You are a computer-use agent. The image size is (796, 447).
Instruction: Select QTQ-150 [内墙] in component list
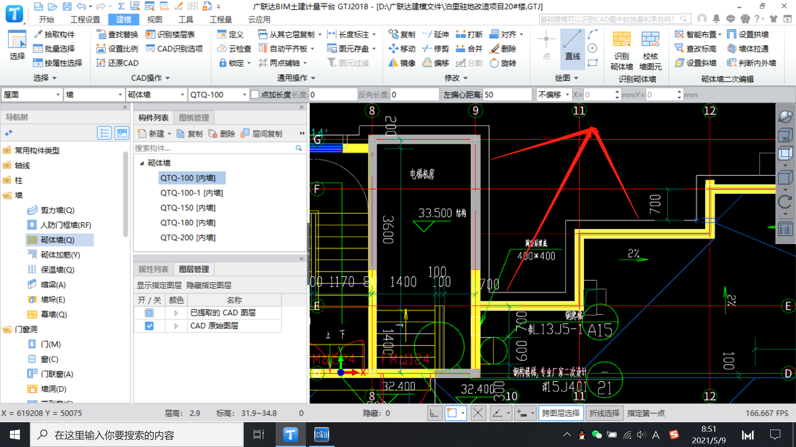(x=188, y=208)
